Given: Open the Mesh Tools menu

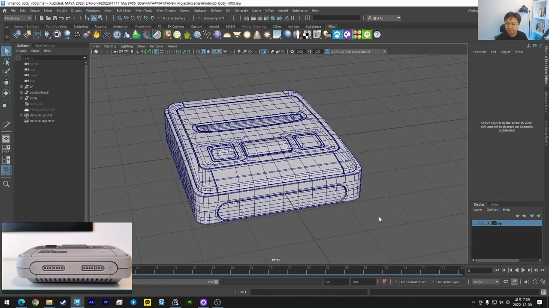Looking at the screenshot, I should click(x=144, y=10).
